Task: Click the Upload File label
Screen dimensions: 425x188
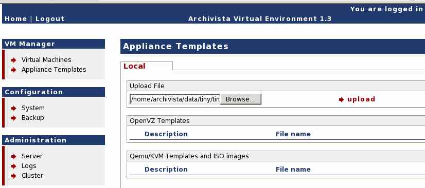Action: point(147,86)
